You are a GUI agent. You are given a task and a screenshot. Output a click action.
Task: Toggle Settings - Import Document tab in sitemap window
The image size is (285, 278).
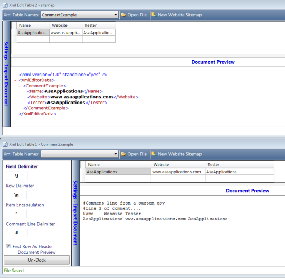coord(6,74)
